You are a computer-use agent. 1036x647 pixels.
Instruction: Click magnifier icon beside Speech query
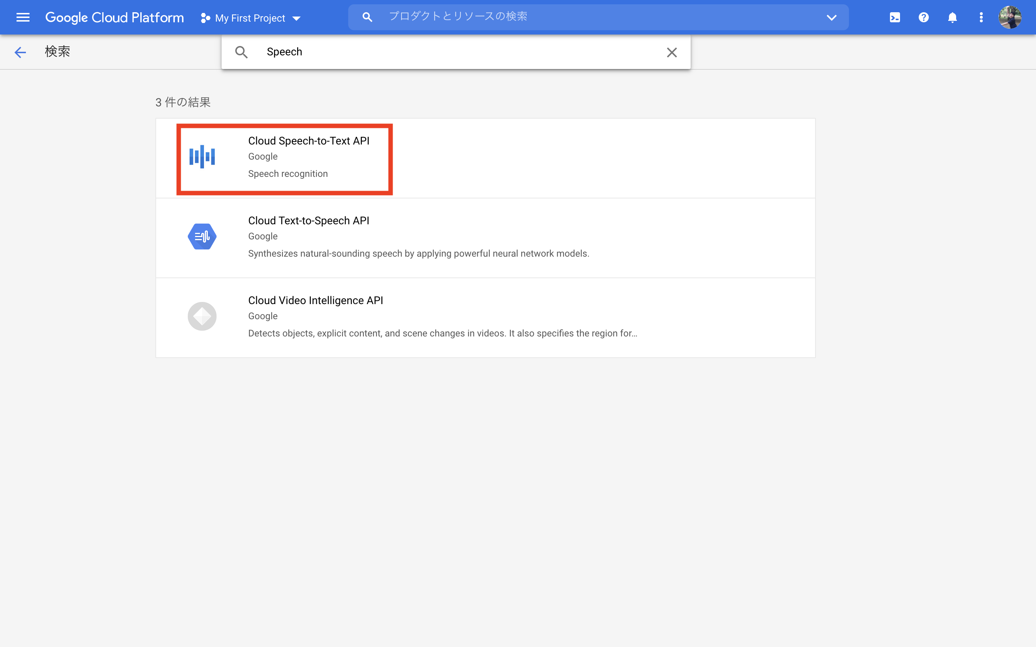241,52
